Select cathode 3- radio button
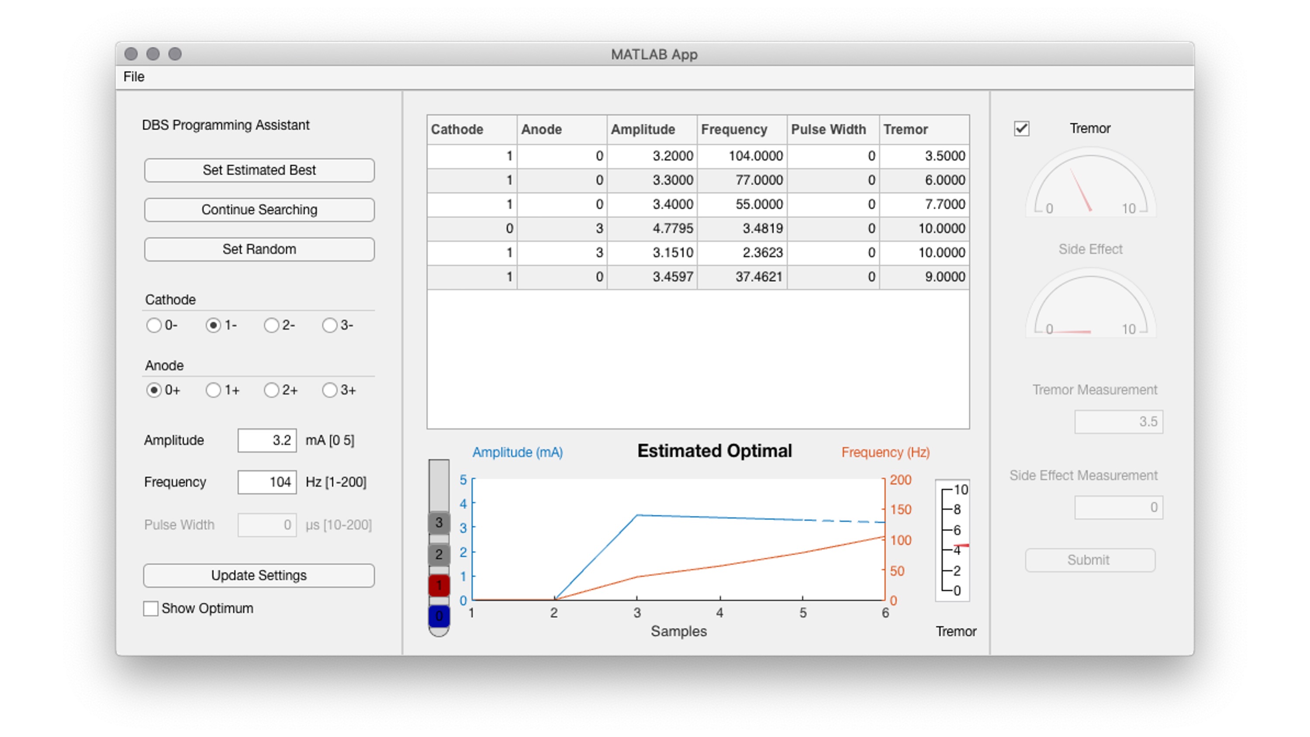The height and width of the screenshot is (737, 1310). tap(331, 325)
